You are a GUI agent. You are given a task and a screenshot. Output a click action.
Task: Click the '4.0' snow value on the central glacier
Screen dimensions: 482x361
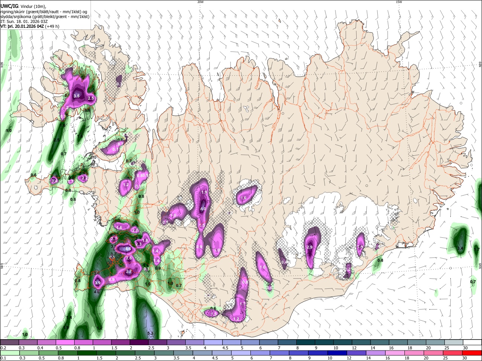pyautogui.click(x=203, y=209)
